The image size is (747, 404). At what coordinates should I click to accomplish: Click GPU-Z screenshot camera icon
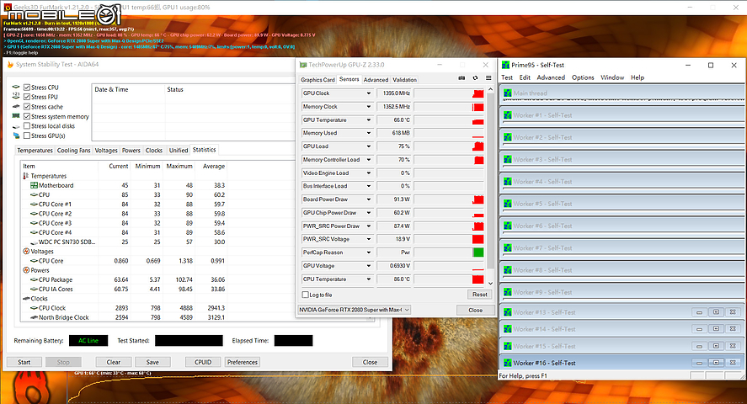[462, 78]
